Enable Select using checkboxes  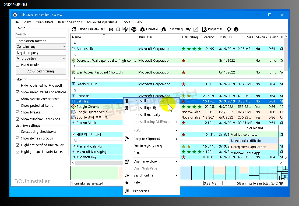tap(18, 131)
